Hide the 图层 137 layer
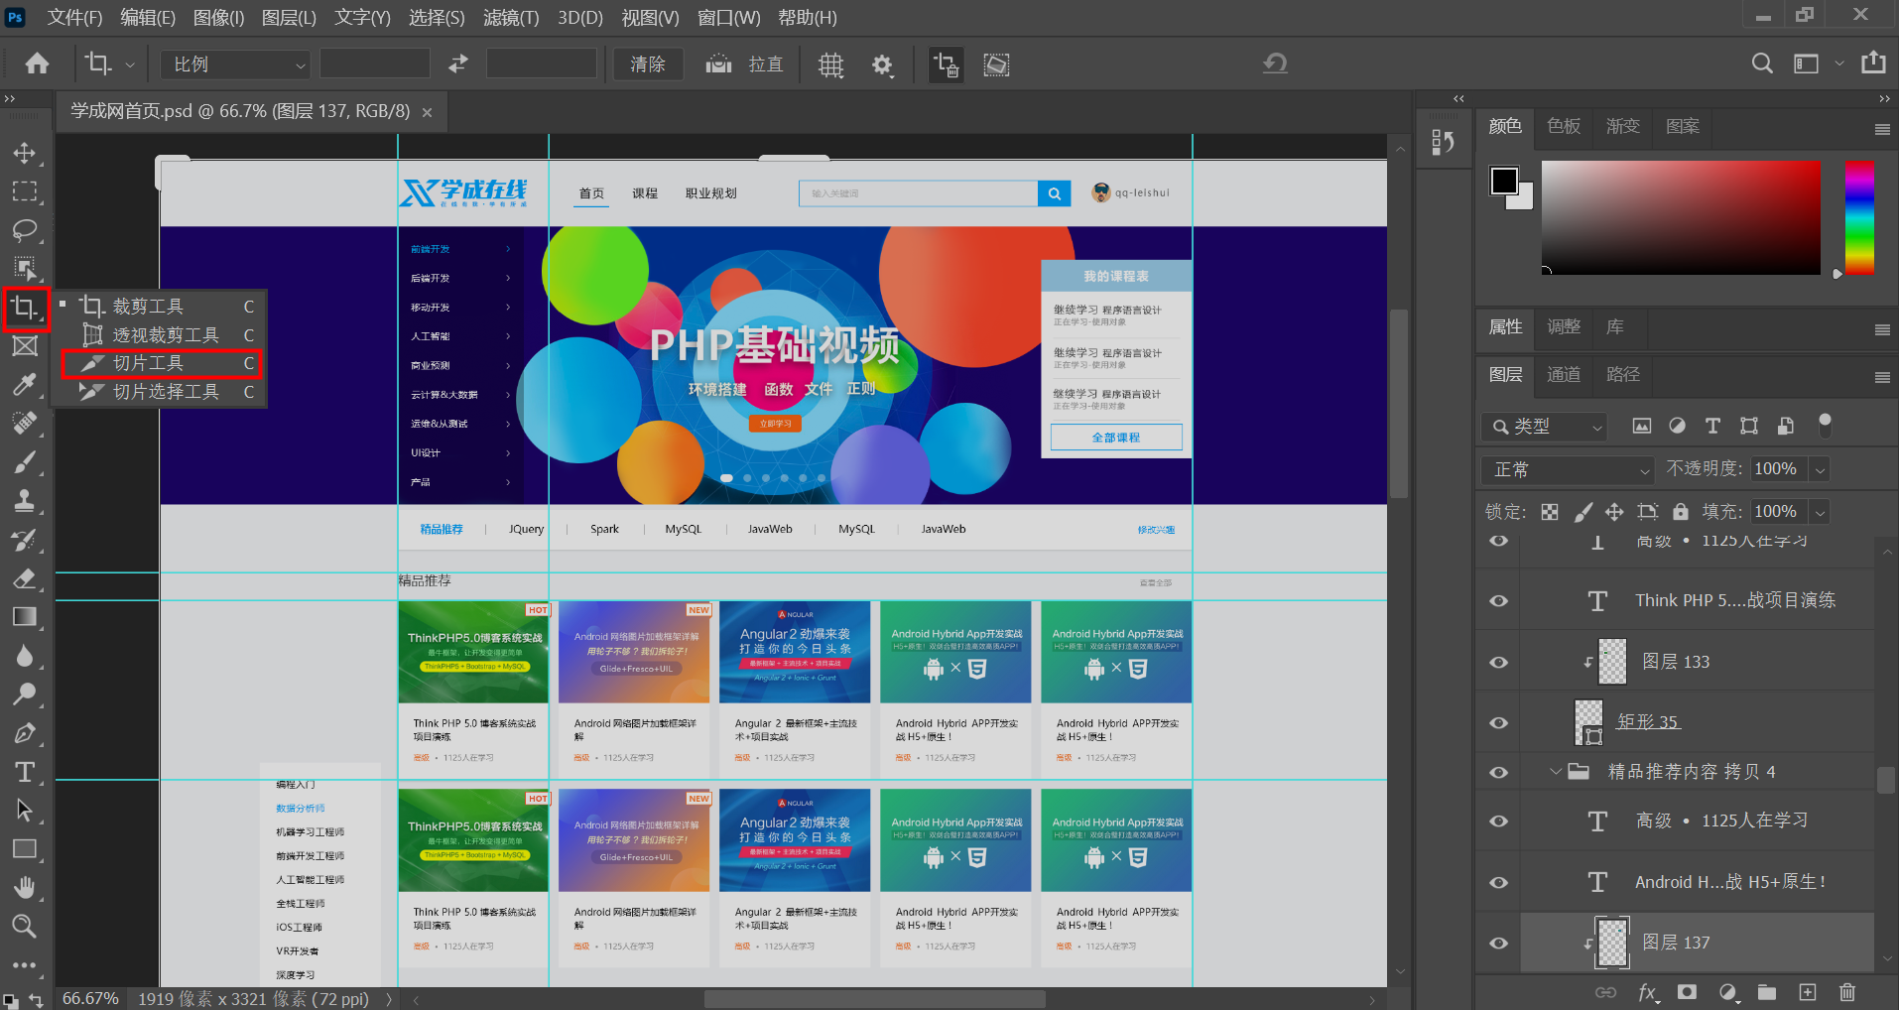Screen dimensions: 1899x1010 click(1499, 943)
